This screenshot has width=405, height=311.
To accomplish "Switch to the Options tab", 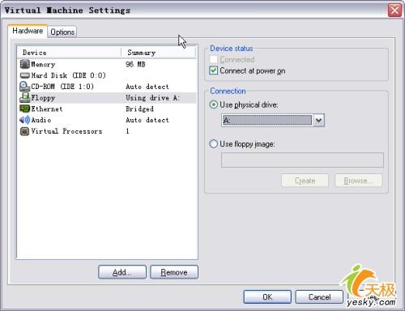I will pos(62,32).
